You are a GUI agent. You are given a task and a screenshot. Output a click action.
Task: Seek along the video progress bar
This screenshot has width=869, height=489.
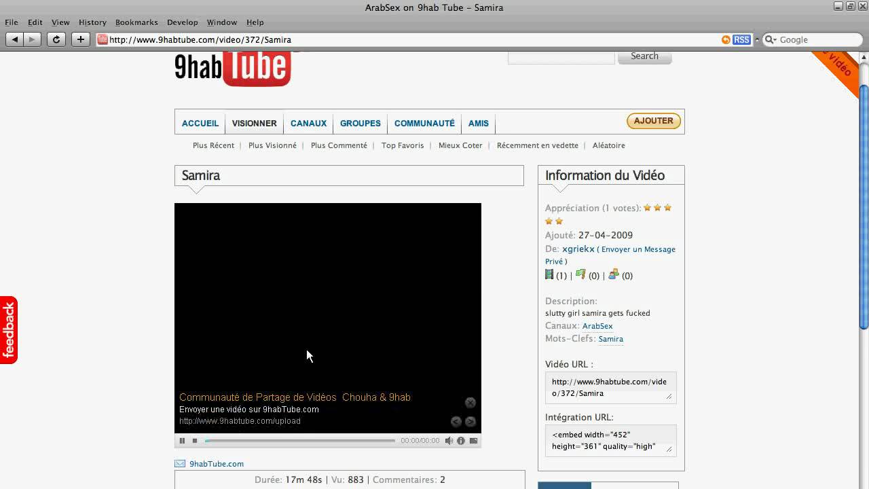[299, 441]
